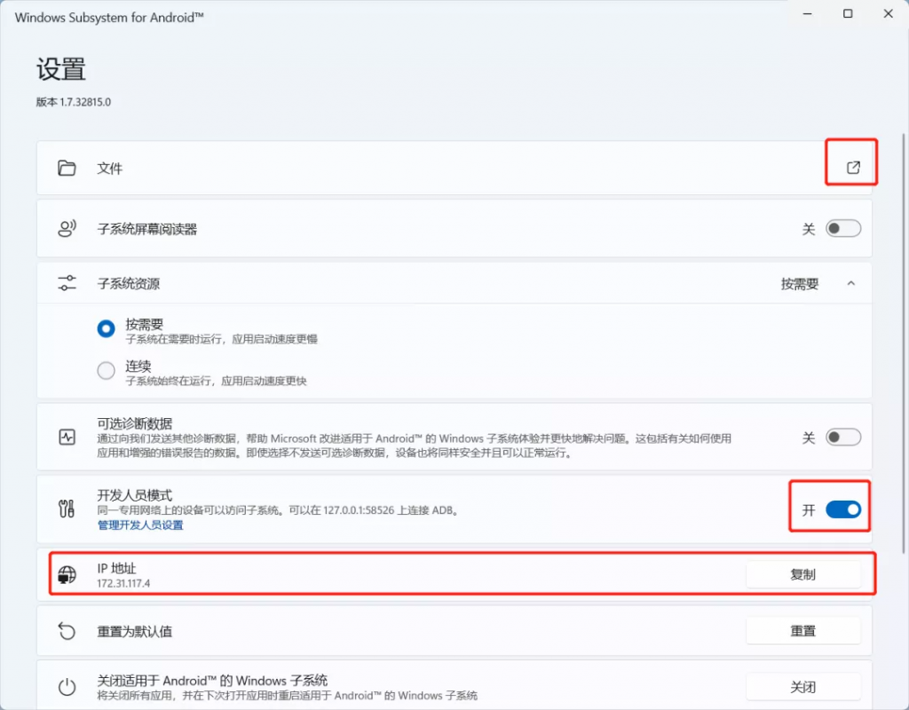Select the 按需要 radio option

[107, 328]
